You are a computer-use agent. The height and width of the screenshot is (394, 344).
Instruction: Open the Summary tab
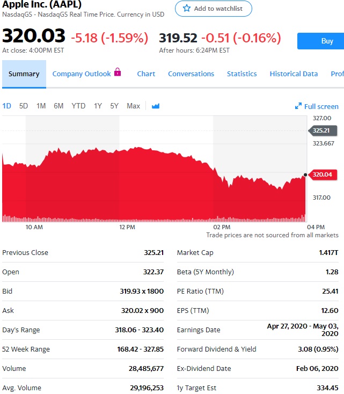(24, 74)
